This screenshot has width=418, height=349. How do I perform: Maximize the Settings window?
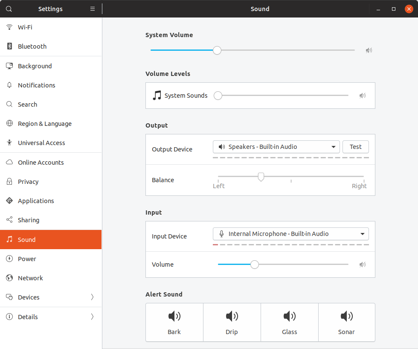tap(393, 9)
